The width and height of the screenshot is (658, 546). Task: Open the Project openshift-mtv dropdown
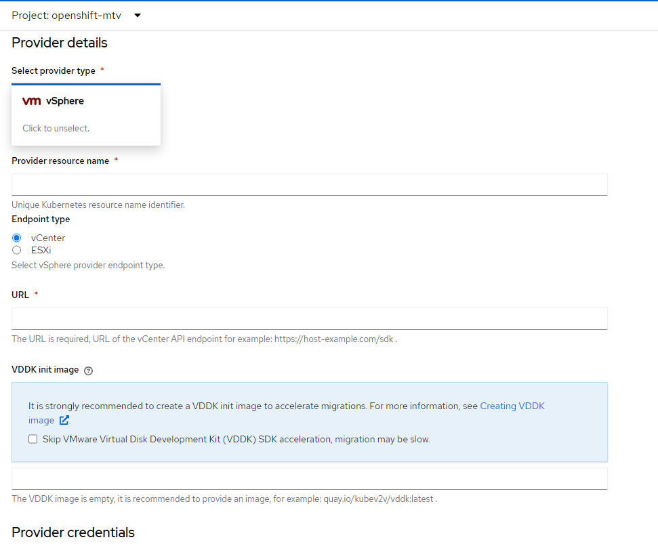(77, 16)
